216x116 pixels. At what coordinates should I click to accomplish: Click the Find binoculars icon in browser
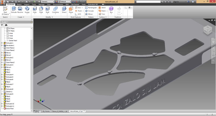click(x=6, y=25)
